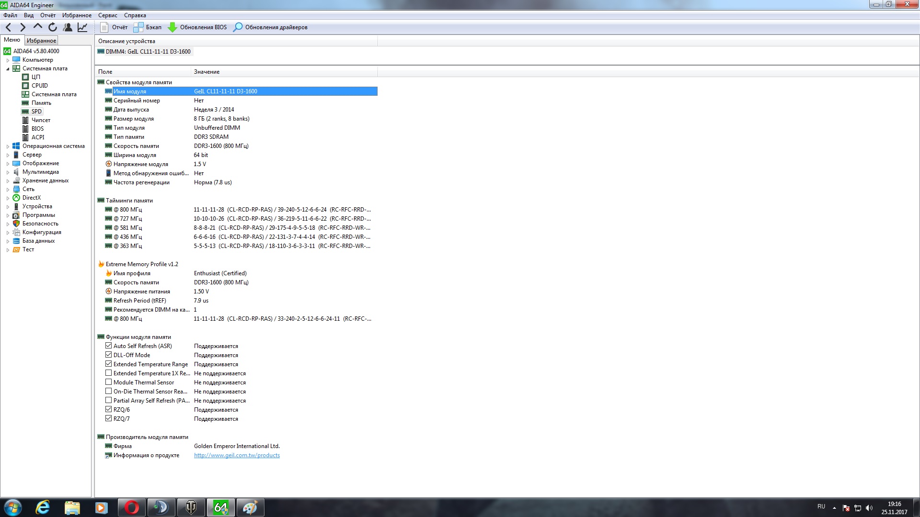Expand the Отображение tree node
This screenshot has width=920, height=517.
click(x=8, y=164)
